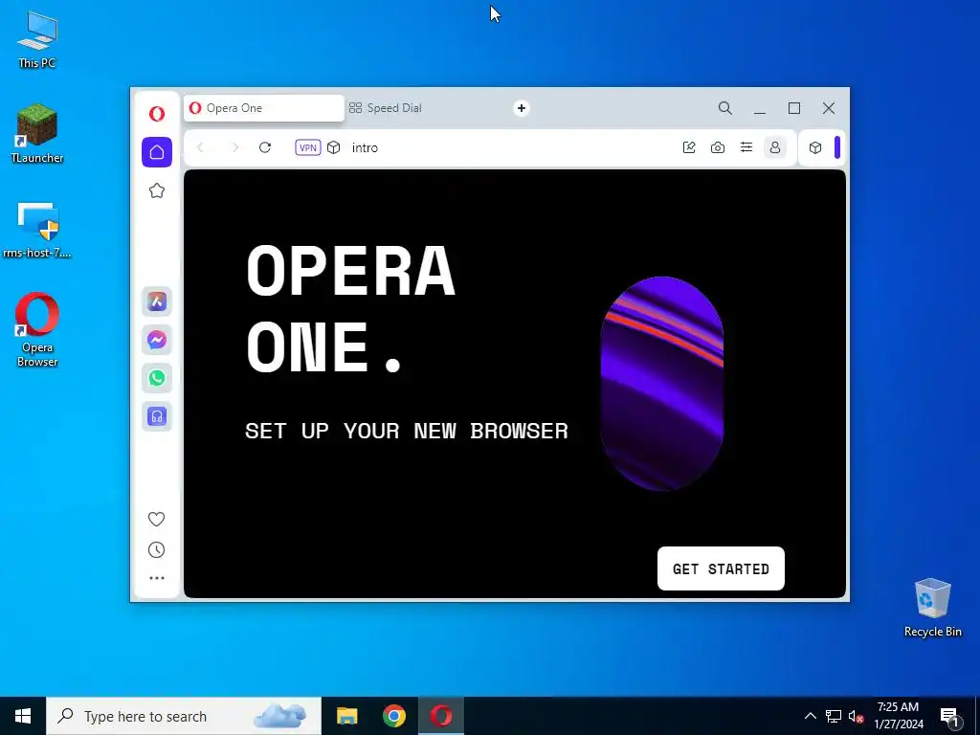Open the sidebar three-dots setup menu
980x735 pixels.
(157, 578)
